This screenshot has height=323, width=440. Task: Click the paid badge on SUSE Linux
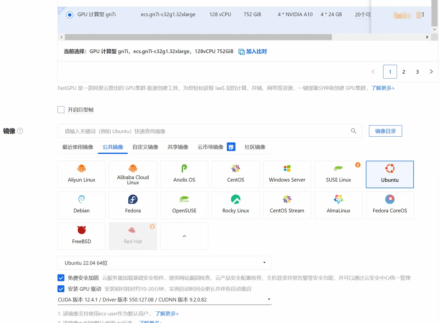click(358, 165)
